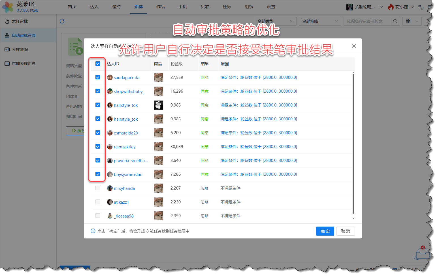Click the refresh icon above the strategy list
Viewport: 439px width, 278px height.
click(62, 21)
